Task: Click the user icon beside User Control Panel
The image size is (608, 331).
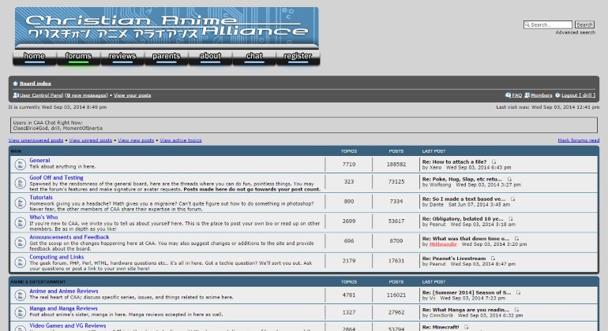Action: point(16,95)
